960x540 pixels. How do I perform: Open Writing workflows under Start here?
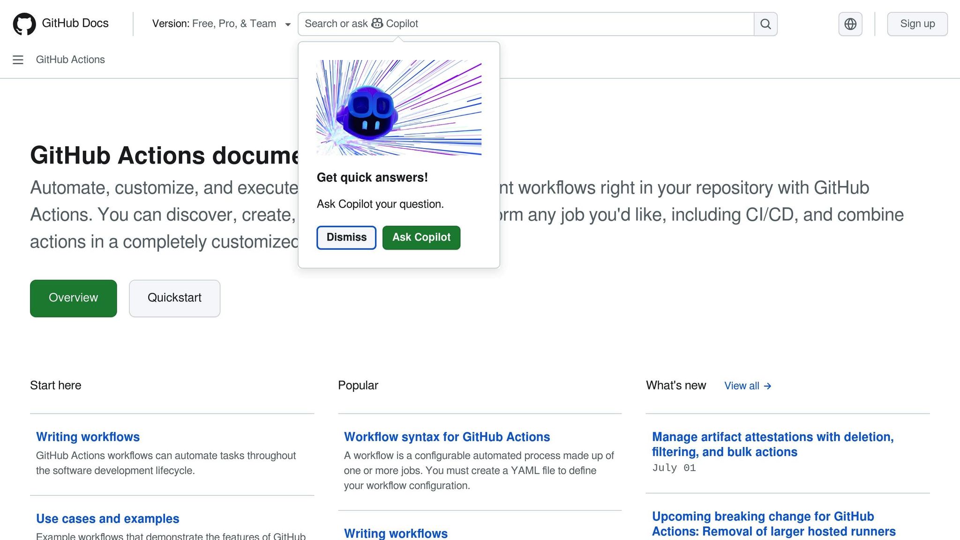point(88,437)
